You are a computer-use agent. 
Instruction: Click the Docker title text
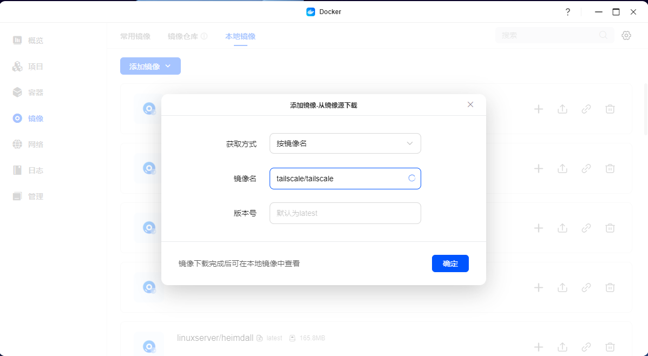pyautogui.click(x=330, y=12)
